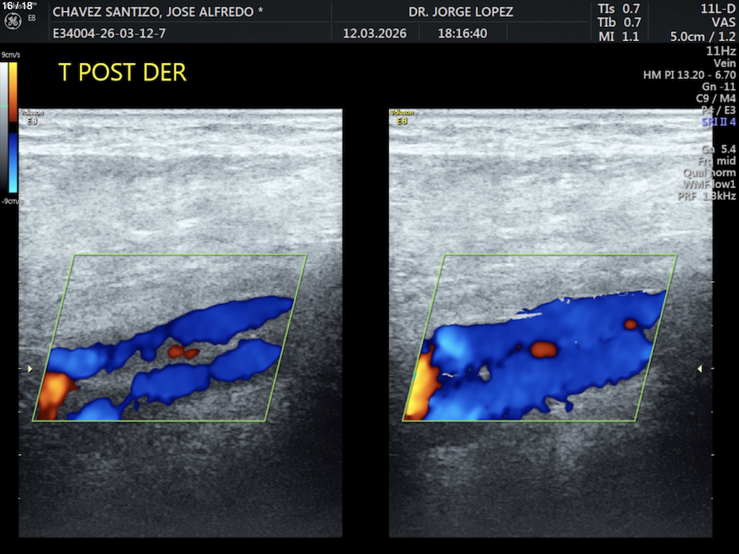
Task: Click the Voluson E8 logo on left image
Action: [x=31, y=117]
